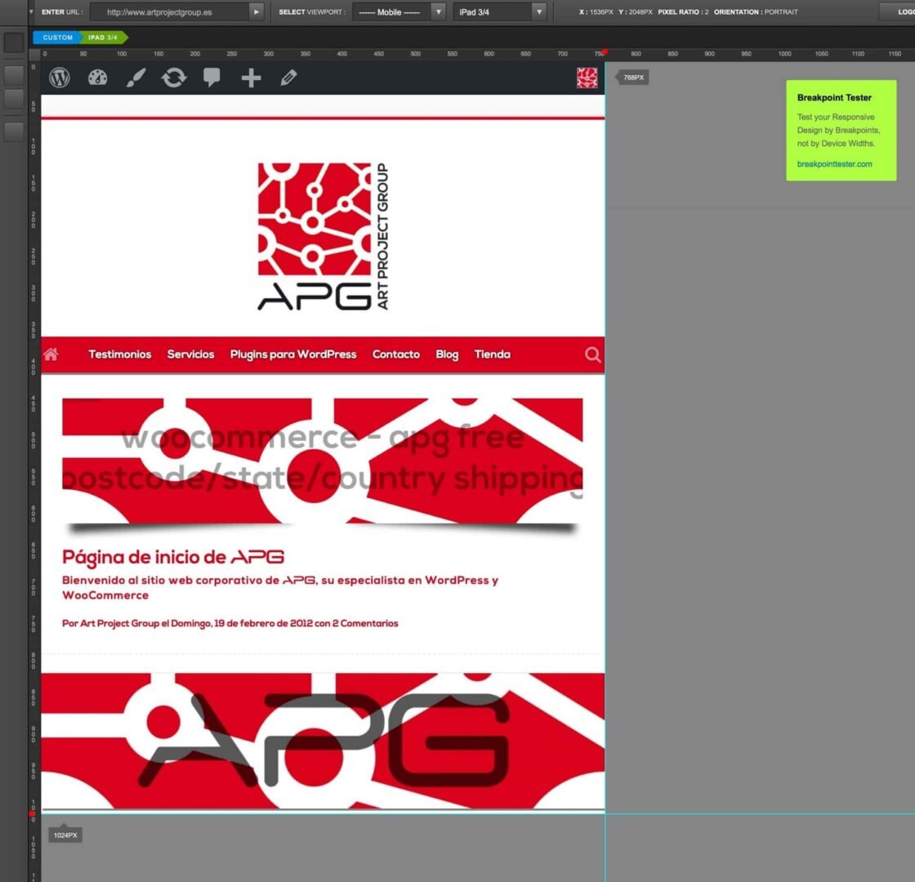Click the paintbrush customize icon
Viewport: 915px width, 882px height.
pos(136,78)
